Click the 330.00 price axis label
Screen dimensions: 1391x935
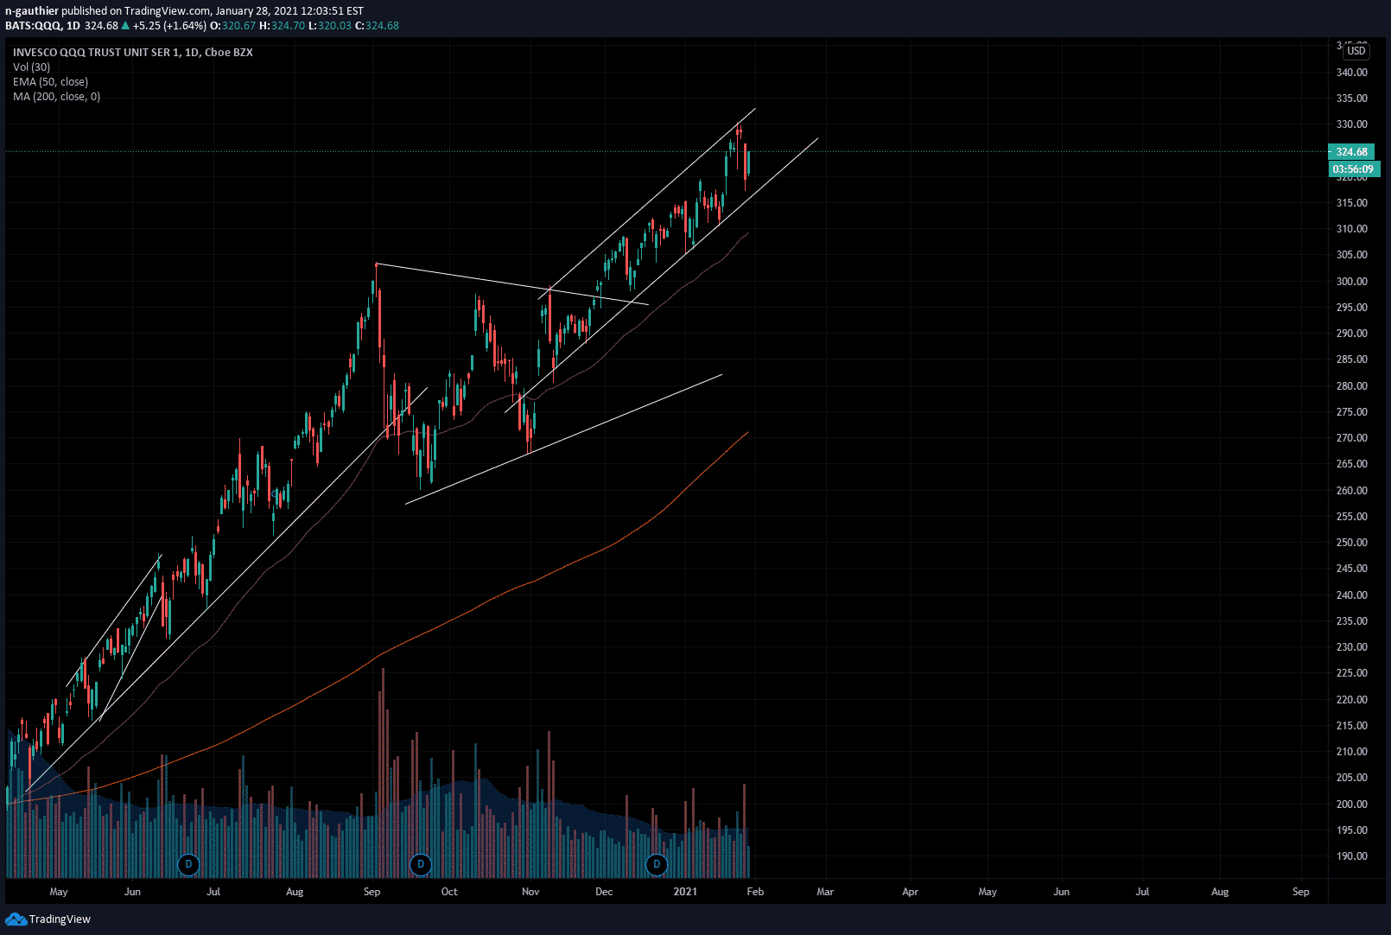(x=1352, y=124)
